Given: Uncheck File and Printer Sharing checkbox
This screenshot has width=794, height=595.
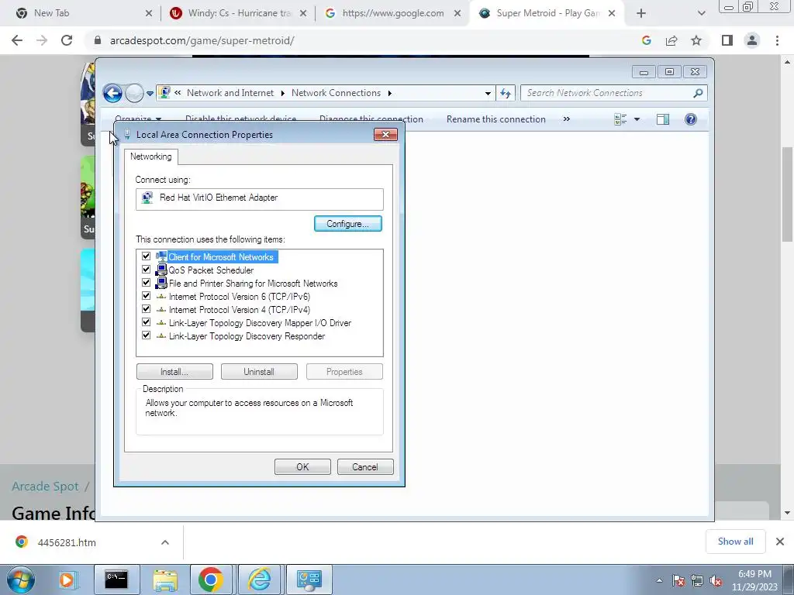Looking at the screenshot, I should 147,283.
